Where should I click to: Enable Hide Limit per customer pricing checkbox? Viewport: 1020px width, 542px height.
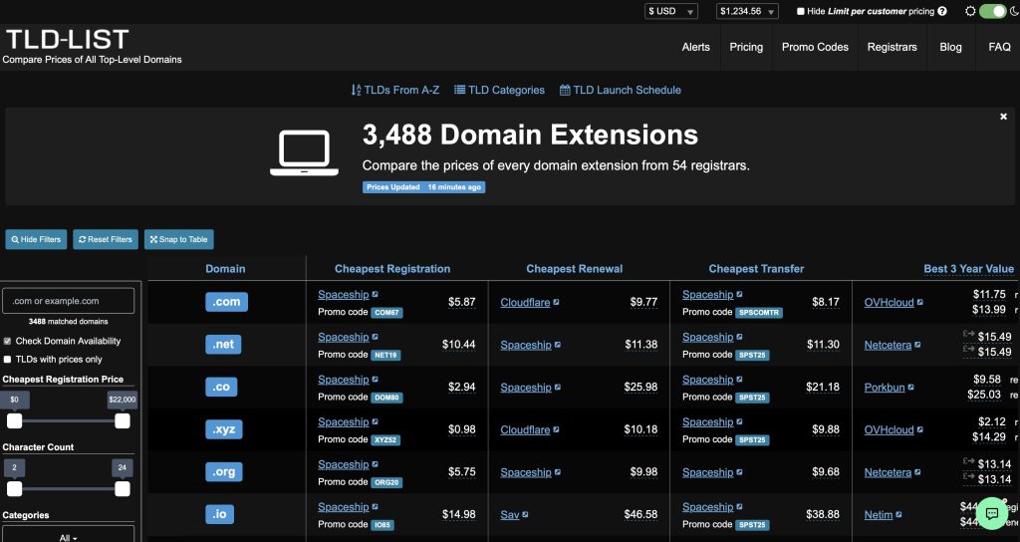click(801, 12)
